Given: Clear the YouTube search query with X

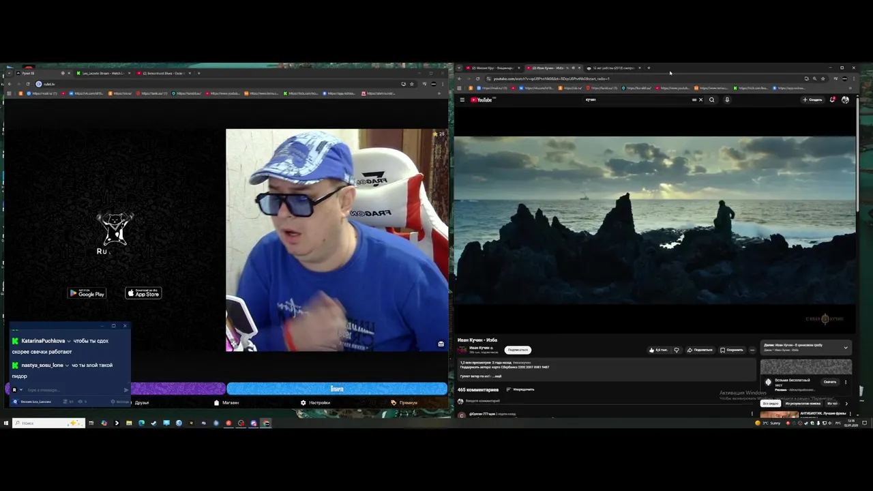Looking at the screenshot, I should (700, 100).
